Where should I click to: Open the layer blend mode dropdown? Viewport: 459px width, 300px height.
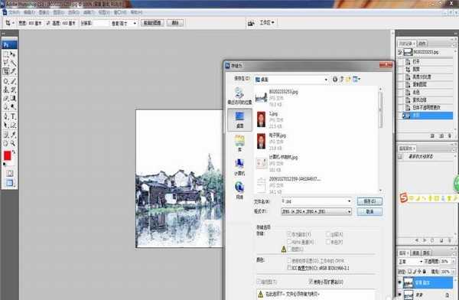410,261
